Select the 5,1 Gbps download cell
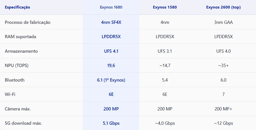Screen dimensions: 256x130 click(111, 123)
